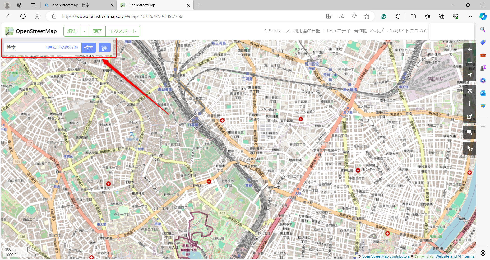Click the 検索 search button
Viewport: 490px width, 260px height.
click(89, 47)
